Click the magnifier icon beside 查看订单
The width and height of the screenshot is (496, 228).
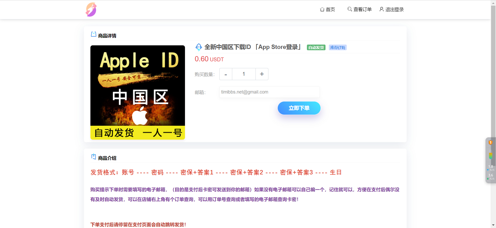tap(350, 9)
